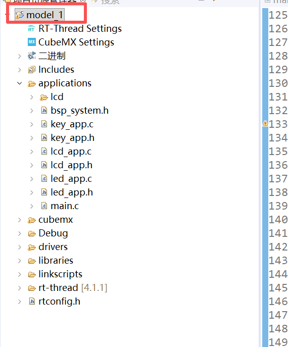Open RT-Thread Settings

tap(80, 29)
